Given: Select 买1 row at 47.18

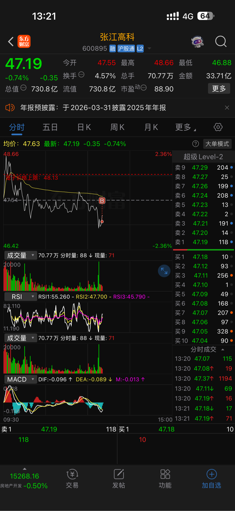Looking at the screenshot, I should (203, 257).
